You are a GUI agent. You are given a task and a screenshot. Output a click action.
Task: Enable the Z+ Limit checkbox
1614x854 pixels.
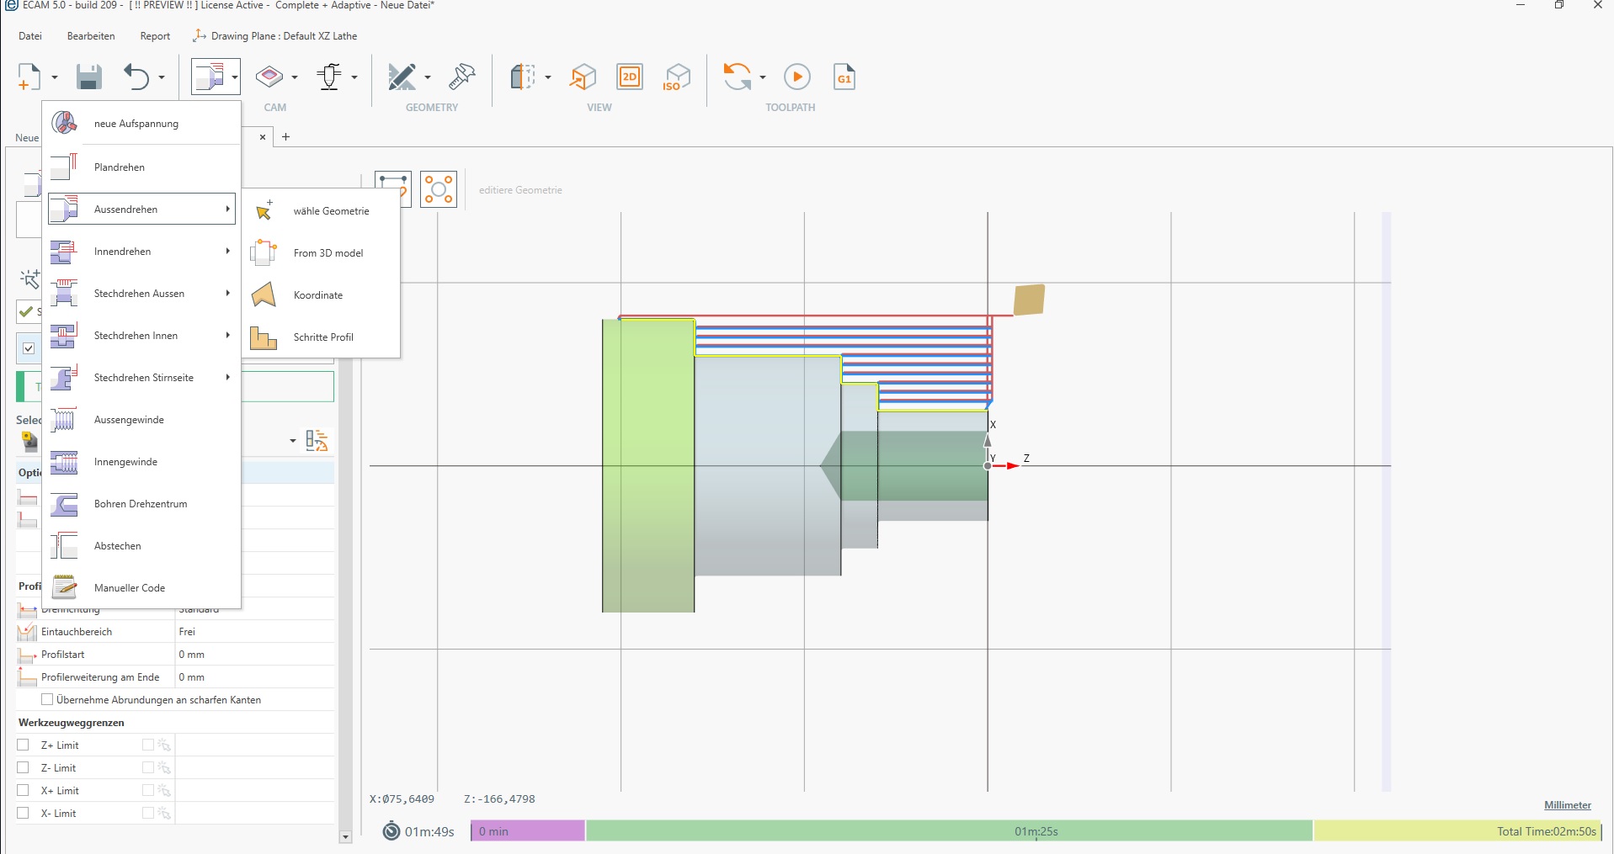coord(24,745)
